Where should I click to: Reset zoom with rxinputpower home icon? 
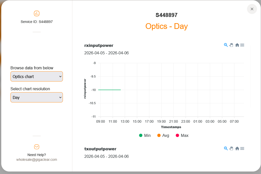pyautogui.click(x=237, y=45)
